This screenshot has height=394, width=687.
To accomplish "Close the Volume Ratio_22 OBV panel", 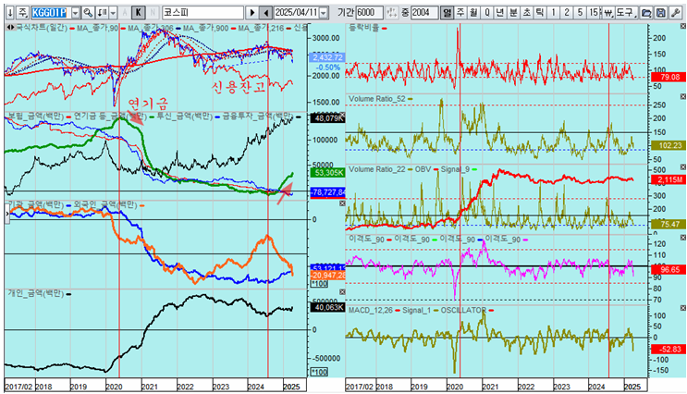I will [682, 167].
